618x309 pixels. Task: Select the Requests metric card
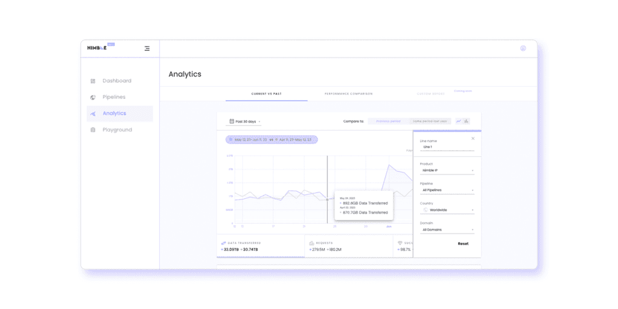[x=349, y=246]
